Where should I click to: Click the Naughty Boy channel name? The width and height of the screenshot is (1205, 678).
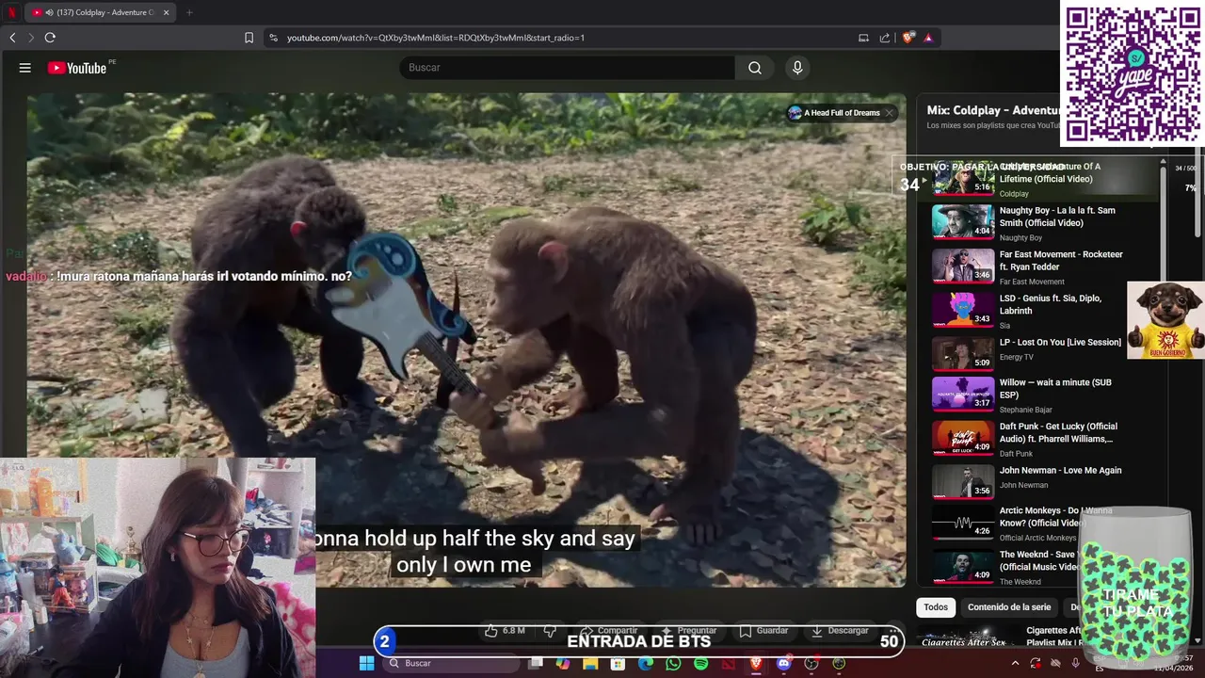(x=1020, y=238)
